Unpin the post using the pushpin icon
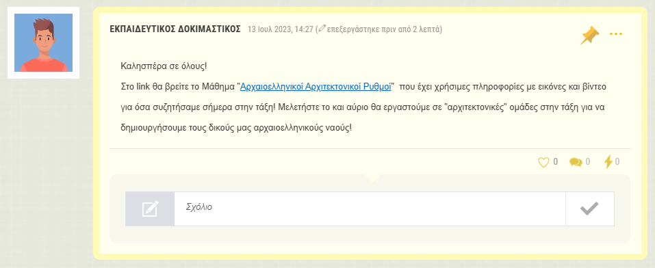Image resolution: width=655 pixels, height=268 pixels. point(590,35)
